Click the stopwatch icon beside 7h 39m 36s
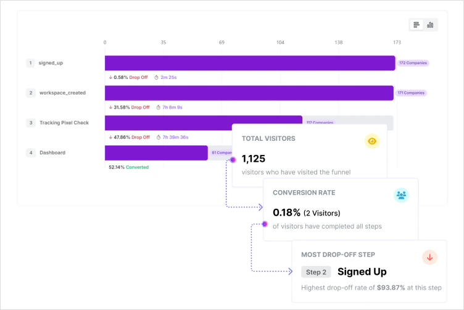The width and height of the screenshot is (464, 310). coord(159,137)
